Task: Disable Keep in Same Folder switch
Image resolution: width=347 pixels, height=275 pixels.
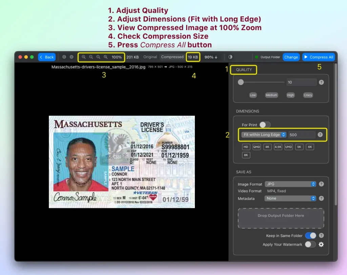Action: [310, 236]
